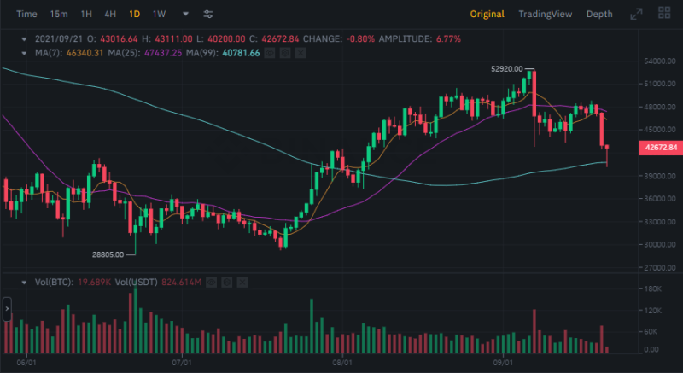Remove the MA indicator
Viewport: 683px width, 373px height.
point(301,53)
